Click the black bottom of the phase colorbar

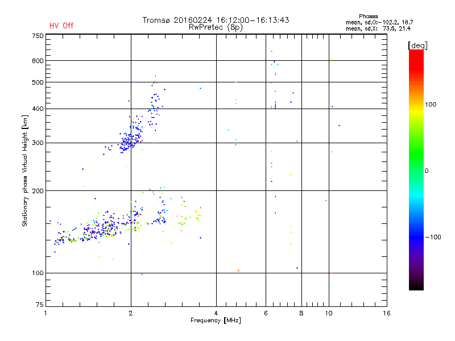click(x=416, y=286)
